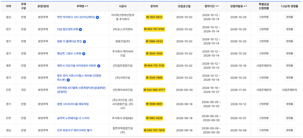Viewport: 303px width, 138px height.
Task: Open 제주시 이도이동 아이린8차 아파트 listing
Action: 77,66
